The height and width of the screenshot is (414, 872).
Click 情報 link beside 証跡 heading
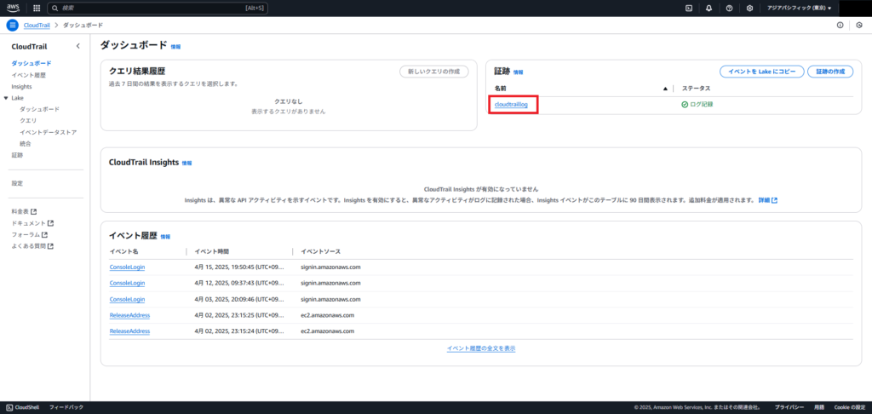coord(519,72)
